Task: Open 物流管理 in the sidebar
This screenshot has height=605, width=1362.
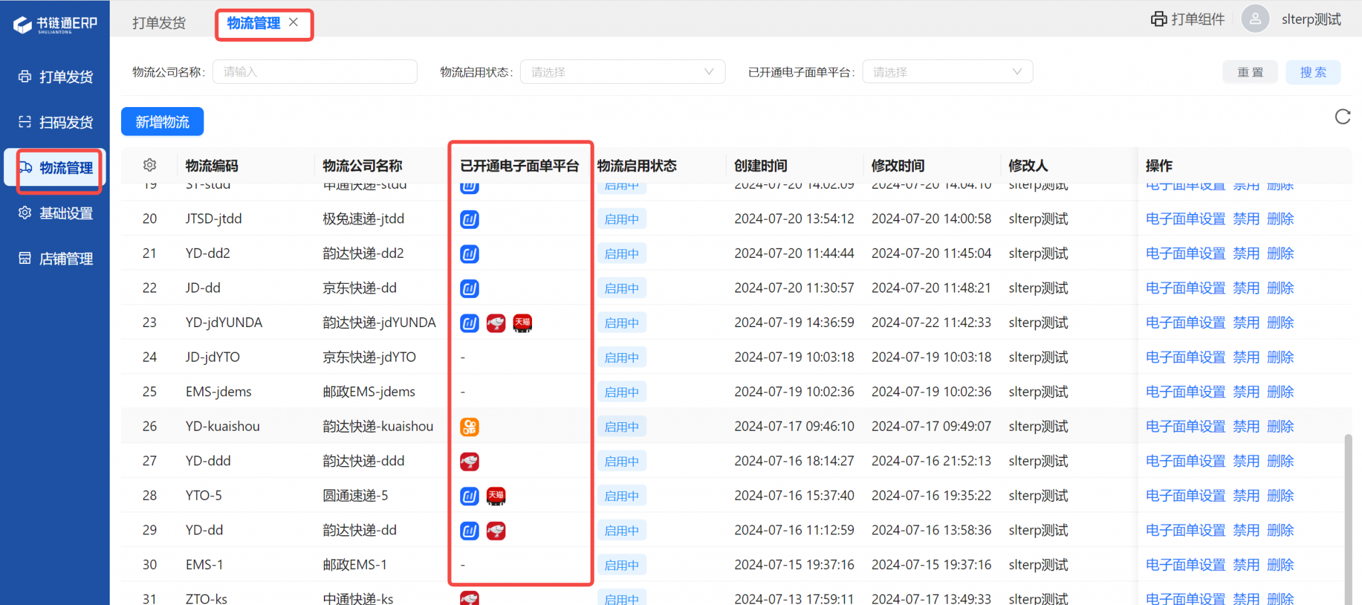Action: [55, 168]
